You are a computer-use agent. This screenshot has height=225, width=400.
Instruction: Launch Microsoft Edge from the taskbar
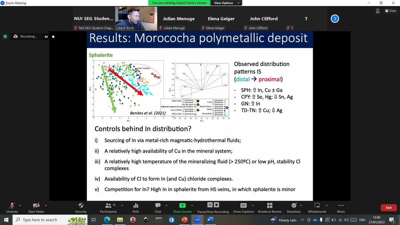pos(107,220)
